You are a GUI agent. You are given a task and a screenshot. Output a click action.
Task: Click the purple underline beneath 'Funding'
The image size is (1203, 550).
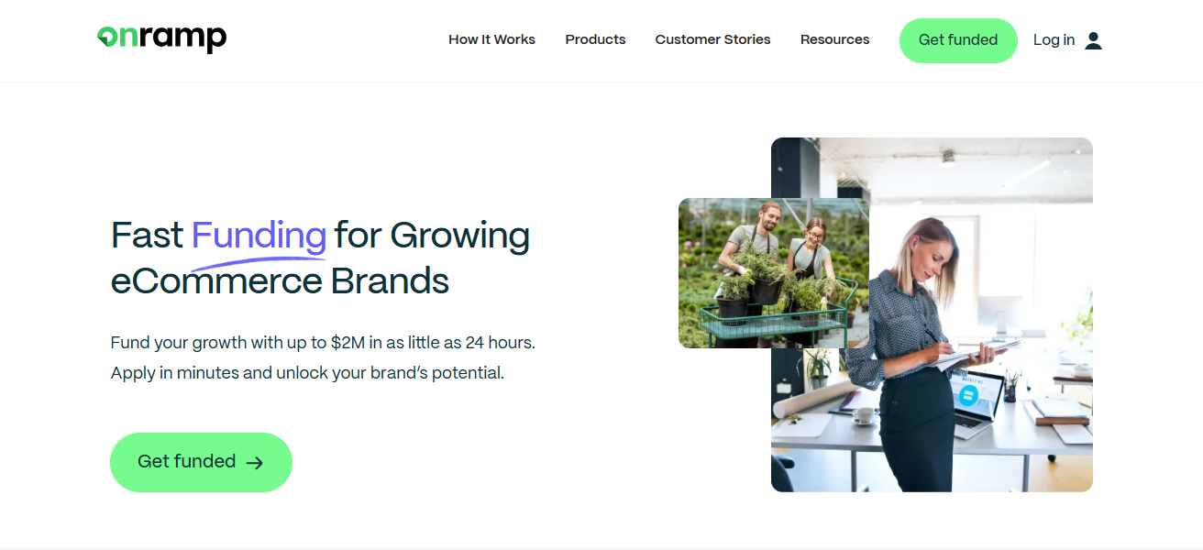[x=259, y=261]
